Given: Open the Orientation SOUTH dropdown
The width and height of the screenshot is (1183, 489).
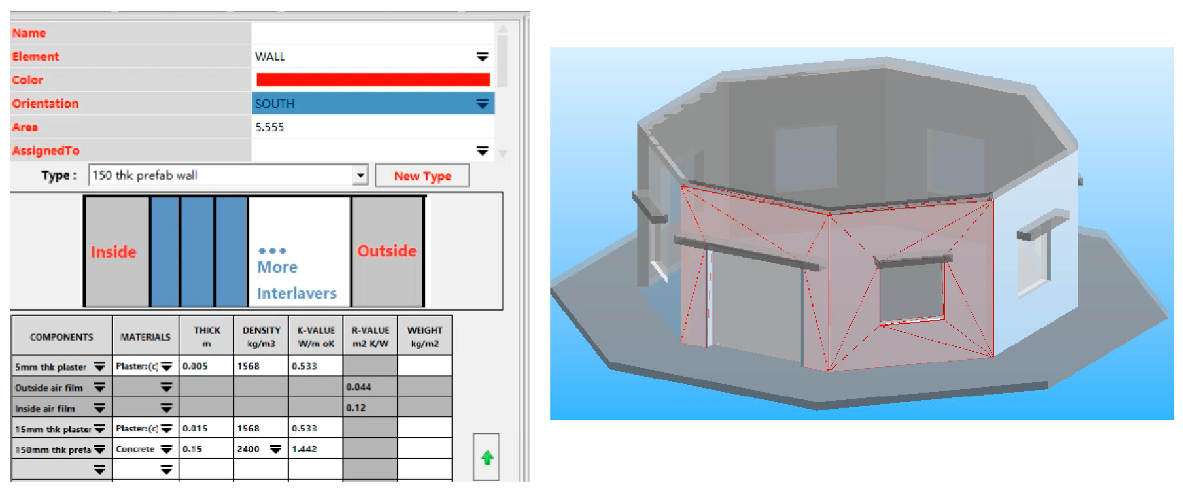Looking at the screenshot, I should (x=482, y=104).
